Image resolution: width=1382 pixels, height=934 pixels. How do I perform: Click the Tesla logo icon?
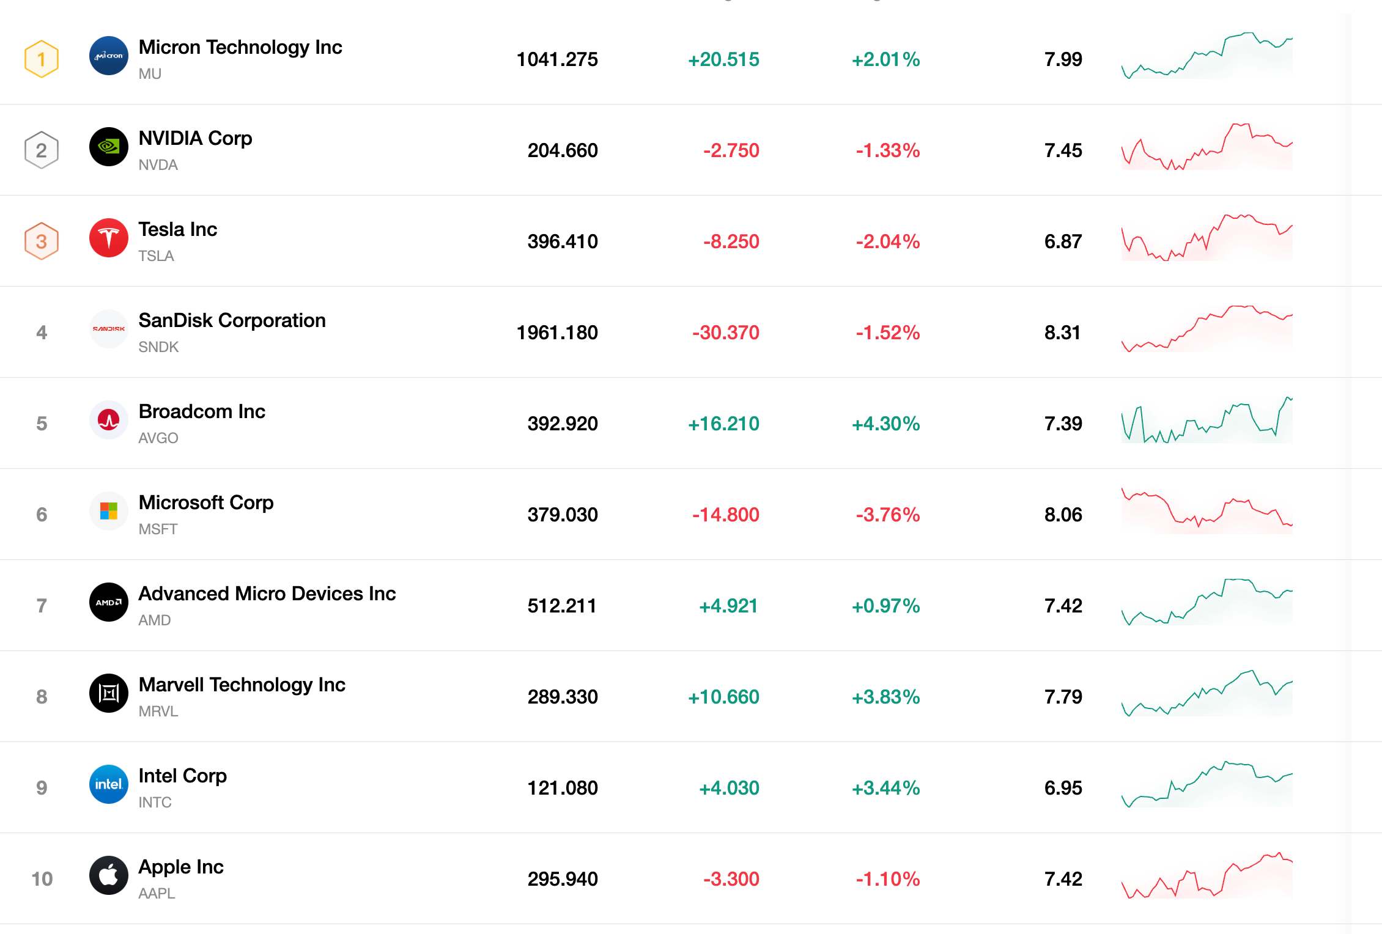[x=109, y=238]
